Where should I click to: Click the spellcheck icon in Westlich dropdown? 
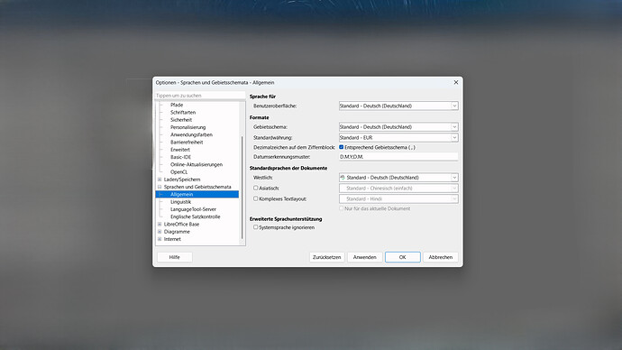tap(343, 178)
